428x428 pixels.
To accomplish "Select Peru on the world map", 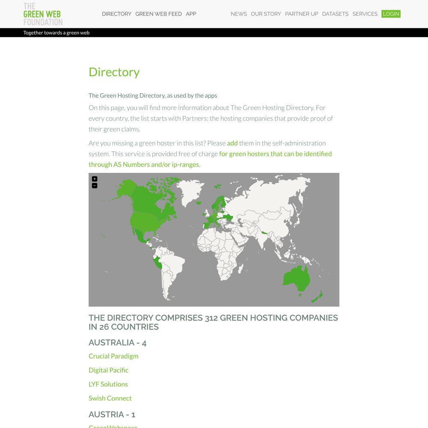I will pos(158,263).
